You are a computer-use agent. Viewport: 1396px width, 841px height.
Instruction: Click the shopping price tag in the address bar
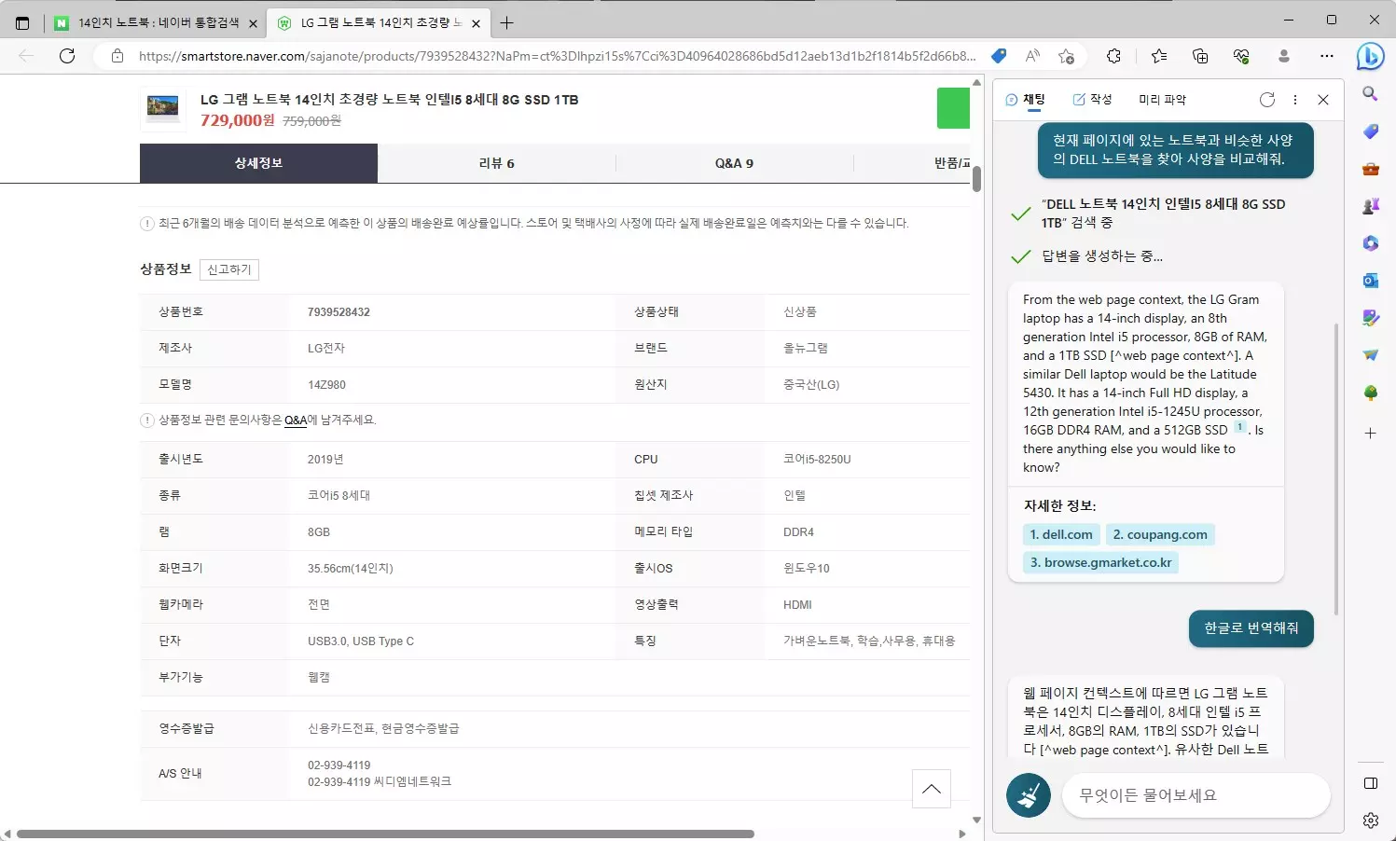[x=999, y=56]
